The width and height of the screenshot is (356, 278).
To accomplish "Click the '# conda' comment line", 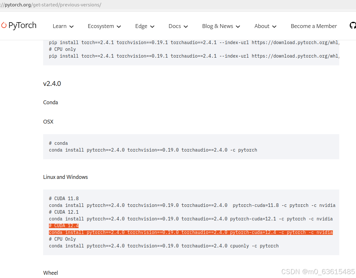I will [x=58, y=143].
